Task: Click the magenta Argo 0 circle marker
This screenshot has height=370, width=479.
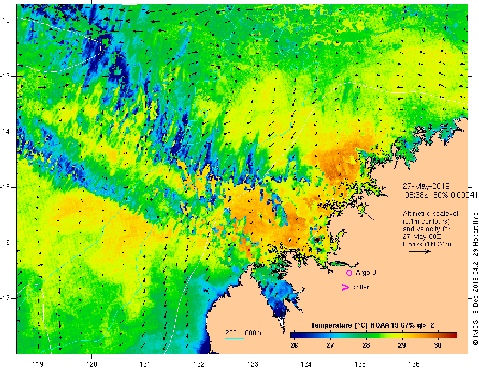Action: click(349, 273)
